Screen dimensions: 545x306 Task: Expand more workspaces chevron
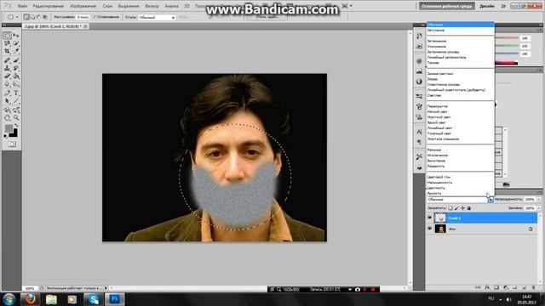click(503, 6)
